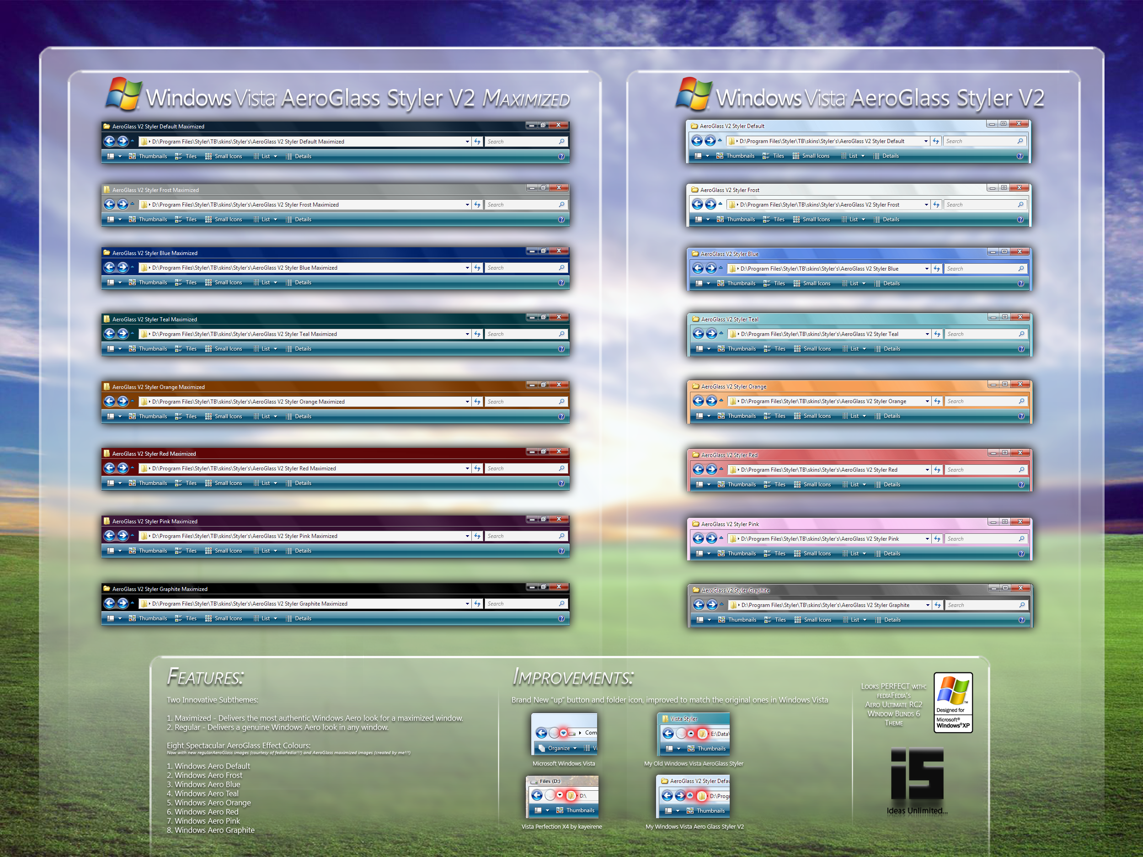The width and height of the screenshot is (1143, 857).
Task: Maximize the AeroGlass V2 Styler Graphite window
Action: click(x=1005, y=588)
